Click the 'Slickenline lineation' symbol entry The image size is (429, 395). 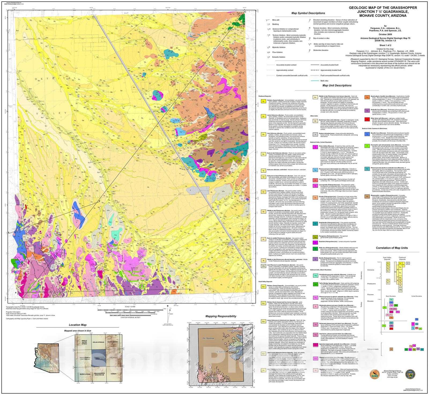point(319,50)
